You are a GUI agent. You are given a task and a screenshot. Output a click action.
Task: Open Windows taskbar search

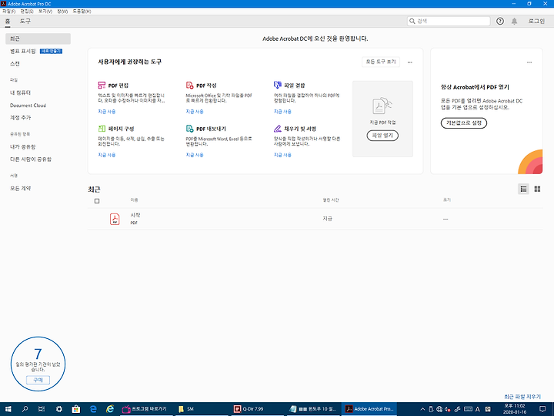(25, 409)
